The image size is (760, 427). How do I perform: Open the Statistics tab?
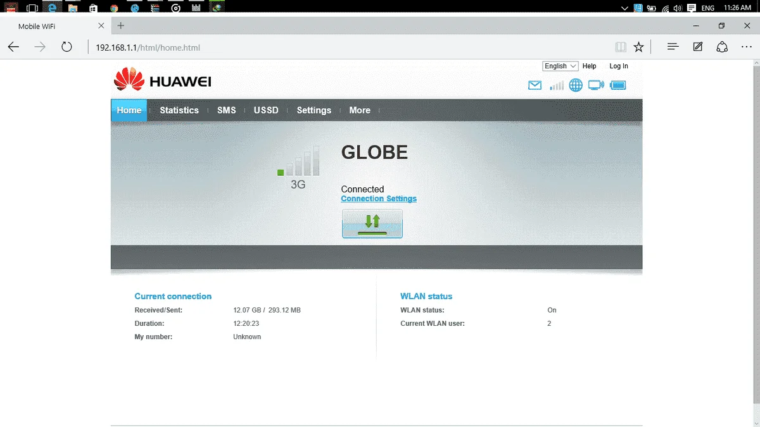click(x=179, y=110)
